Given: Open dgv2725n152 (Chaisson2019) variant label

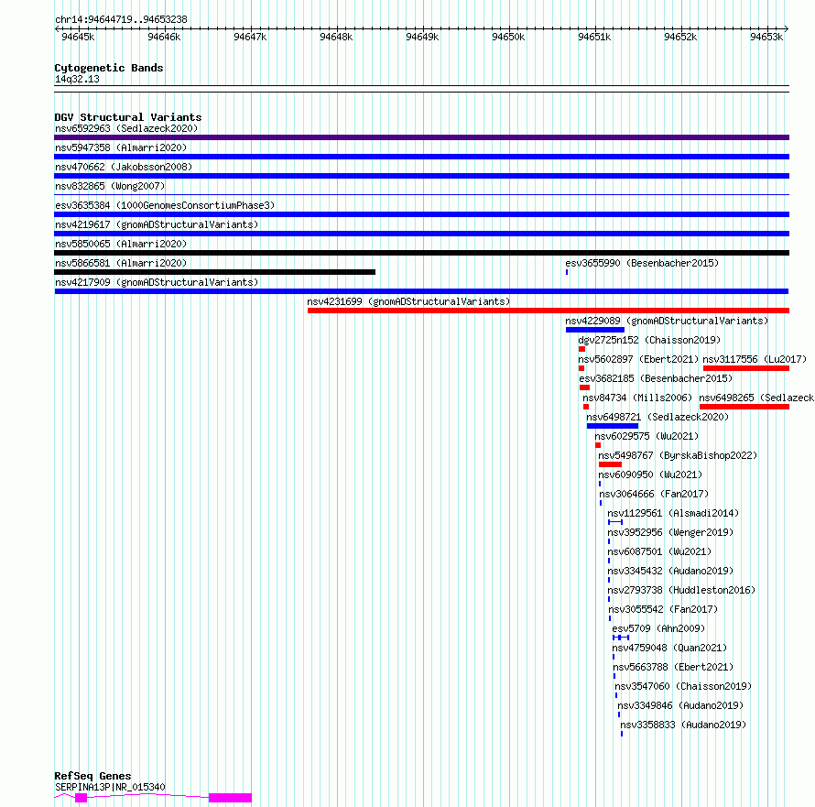Looking at the screenshot, I should [x=649, y=340].
